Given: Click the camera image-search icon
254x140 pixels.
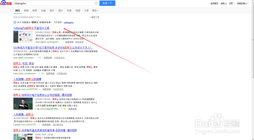Looking at the screenshot, I should coord(96,3).
